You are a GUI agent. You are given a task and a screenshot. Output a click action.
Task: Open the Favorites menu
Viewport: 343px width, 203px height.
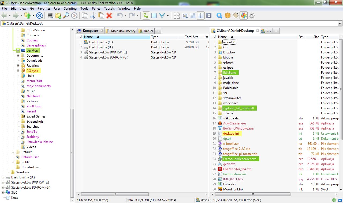click(x=44, y=9)
